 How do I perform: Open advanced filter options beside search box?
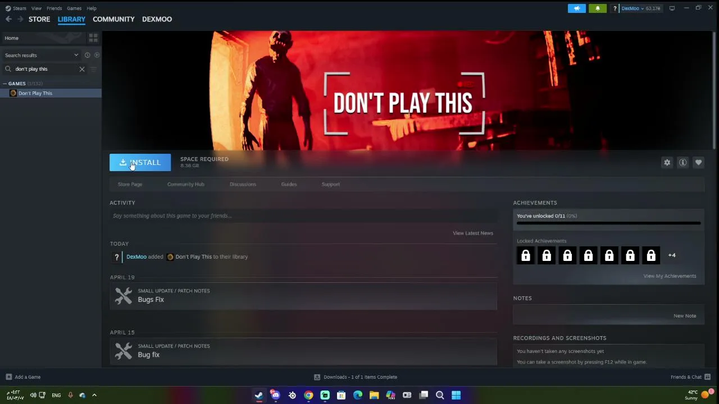pyautogui.click(x=93, y=69)
